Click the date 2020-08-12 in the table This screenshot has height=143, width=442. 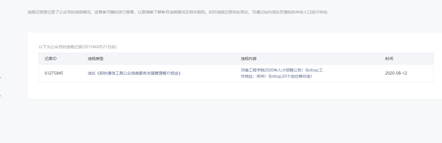[396, 73]
